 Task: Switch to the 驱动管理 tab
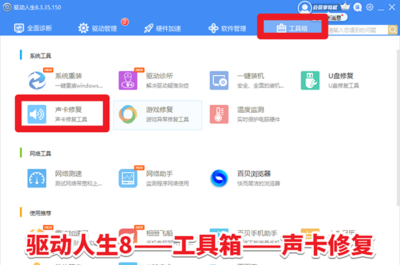pyautogui.click(x=97, y=28)
